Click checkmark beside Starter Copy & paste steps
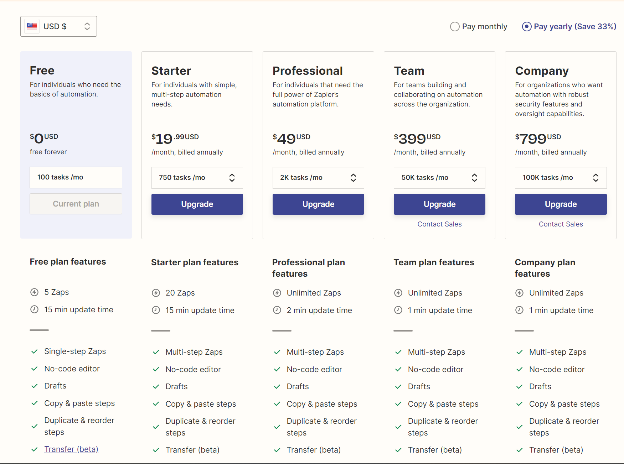This screenshot has width=624, height=464. coord(156,404)
